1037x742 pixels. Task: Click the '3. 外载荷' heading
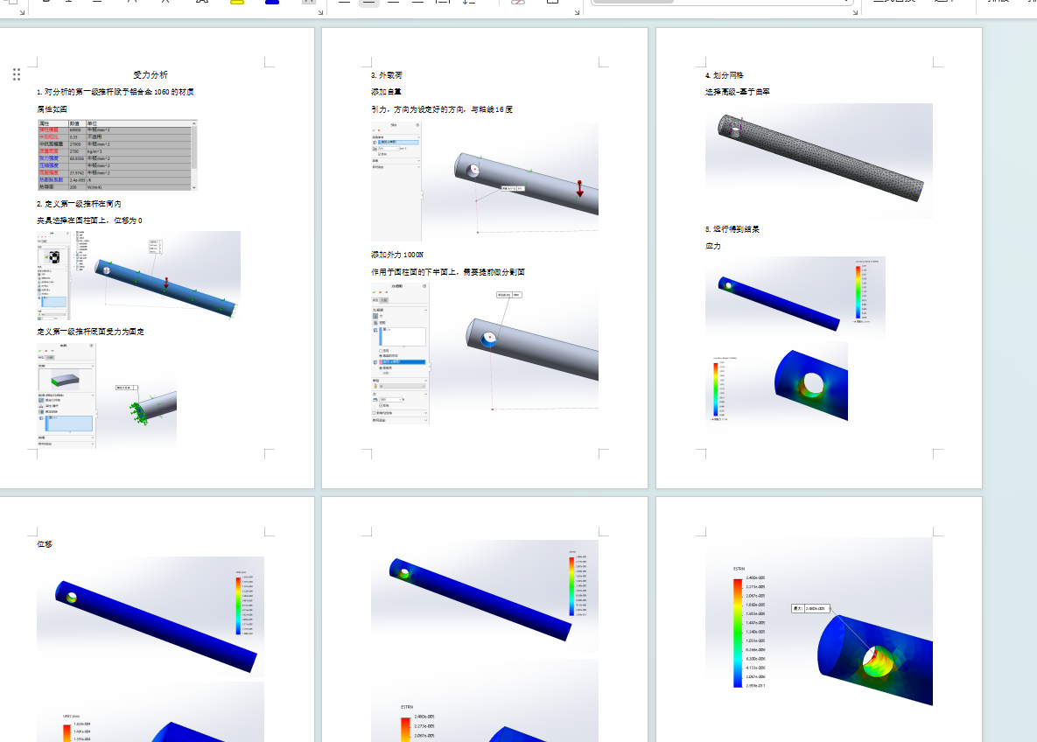tap(387, 74)
